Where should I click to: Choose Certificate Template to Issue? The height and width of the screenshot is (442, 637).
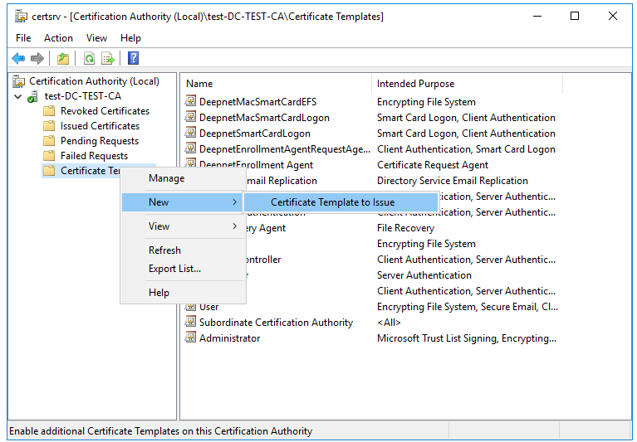[332, 202]
